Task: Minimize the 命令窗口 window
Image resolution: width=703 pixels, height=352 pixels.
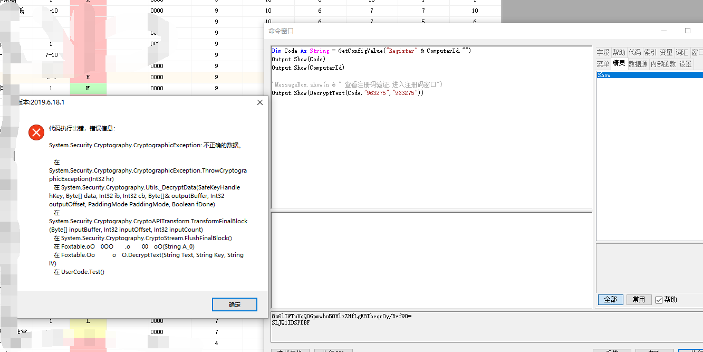Action: click(x=664, y=31)
